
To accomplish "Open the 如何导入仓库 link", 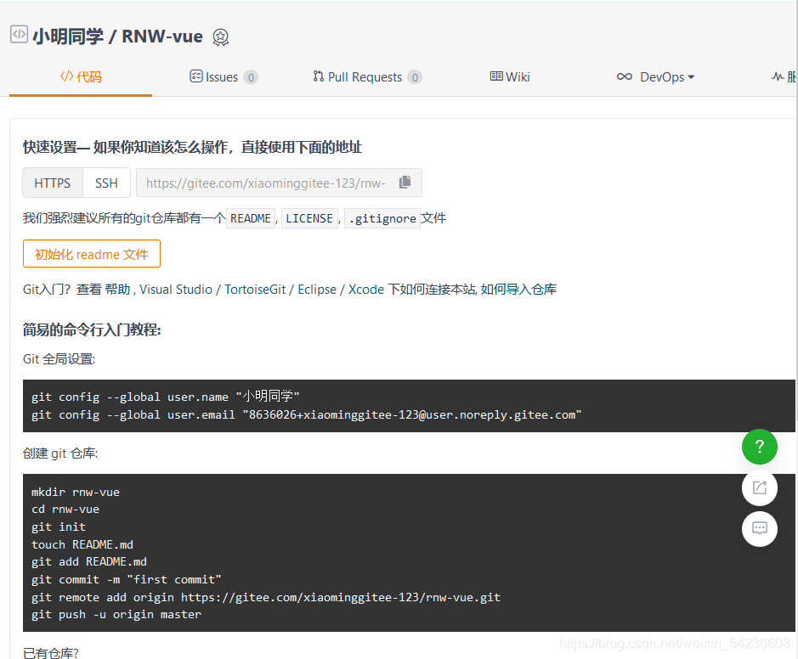I will 518,290.
